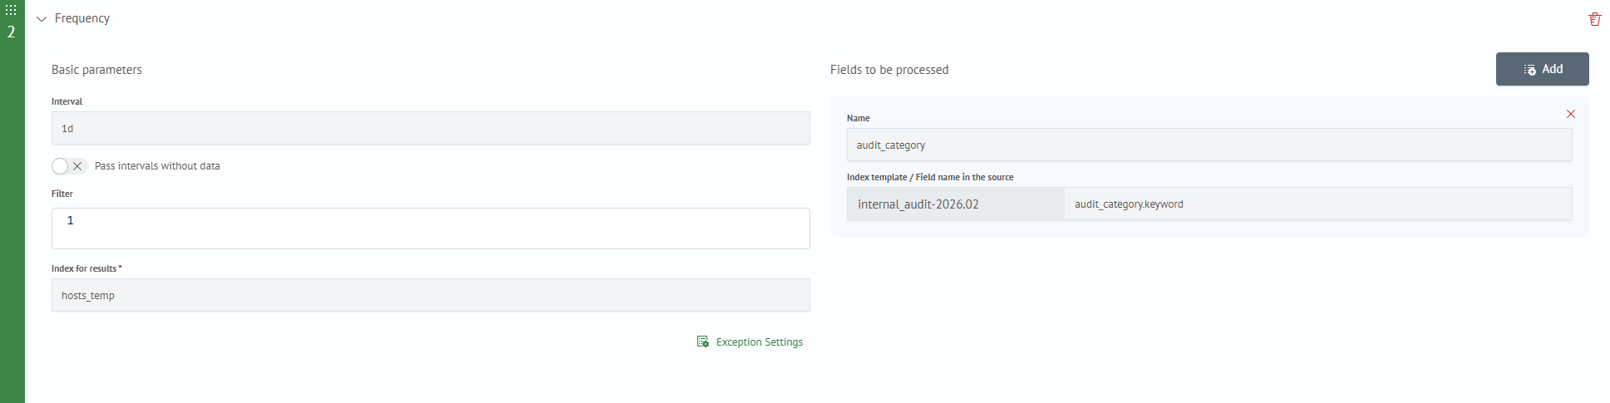
Task: Click the Interval field showing 1d
Action: pyautogui.click(x=431, y=129)
